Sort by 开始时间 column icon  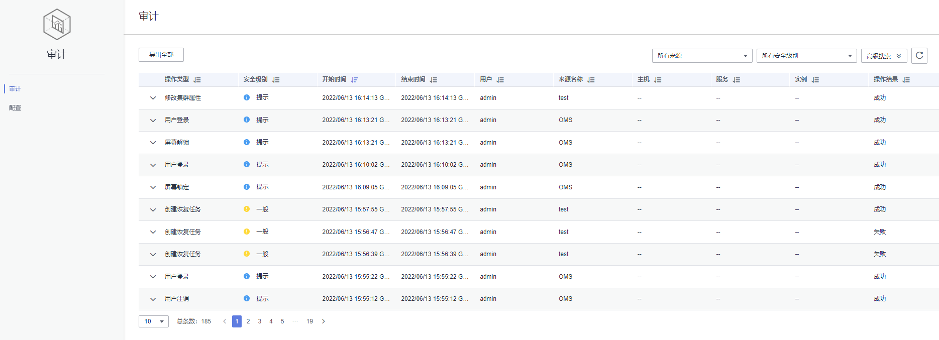[354, 80]
